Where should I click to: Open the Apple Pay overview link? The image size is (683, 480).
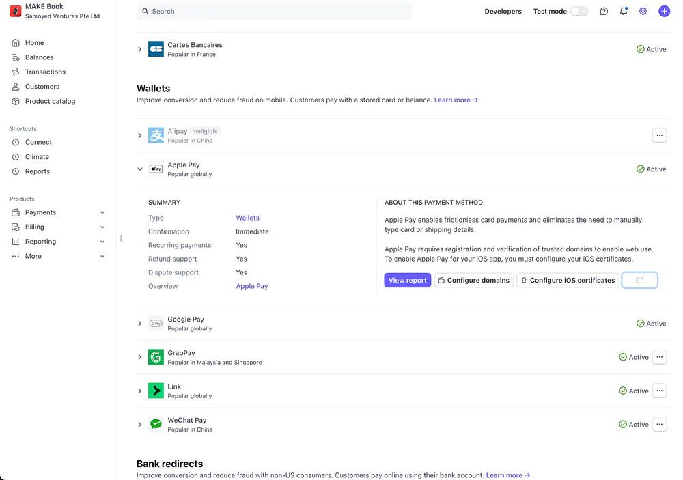click(x=252, y=286)
